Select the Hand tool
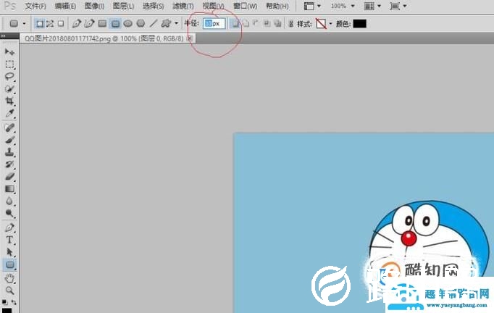This screenshot has width=494, height=313. pyautogui.click(x=10, y=277)
